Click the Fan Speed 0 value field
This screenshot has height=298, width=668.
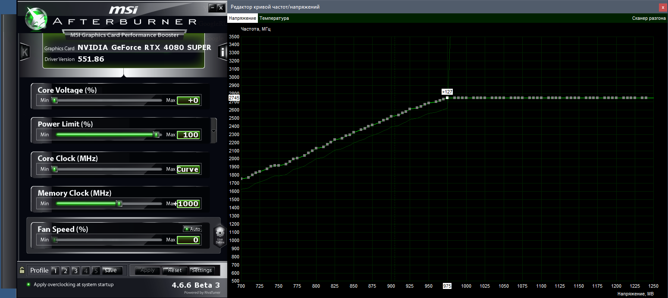(x=188, y=240)
